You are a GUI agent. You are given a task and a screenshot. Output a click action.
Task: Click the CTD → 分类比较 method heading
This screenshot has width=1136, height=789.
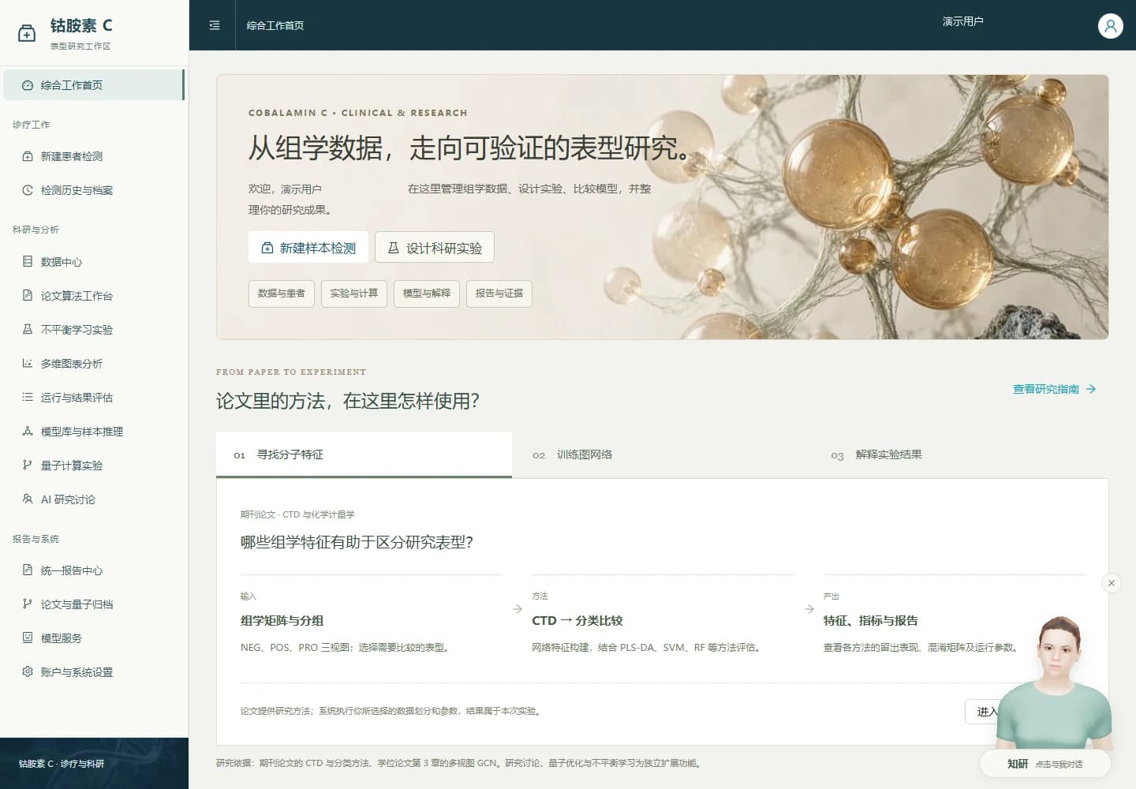[577, 620]
